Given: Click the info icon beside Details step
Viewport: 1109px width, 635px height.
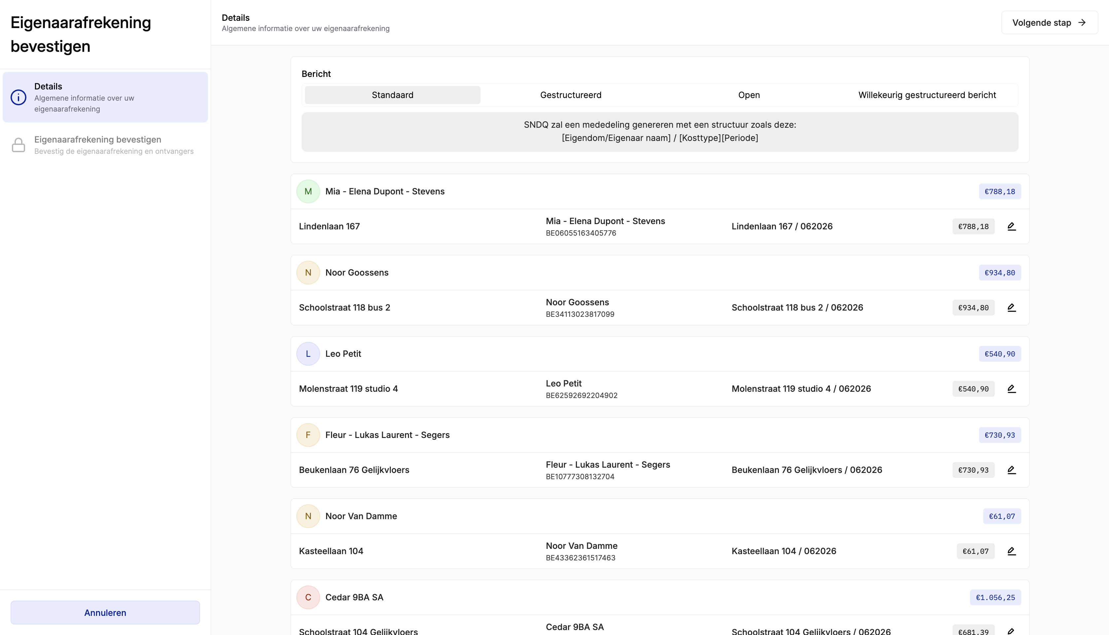Looking at the screenshot, I should (18, 97).
